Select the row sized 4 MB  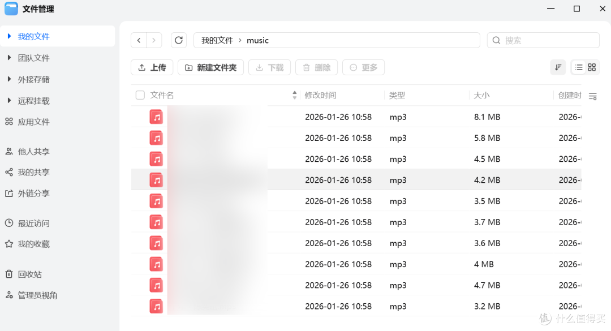pyautogui.click(x=356, y=264)
